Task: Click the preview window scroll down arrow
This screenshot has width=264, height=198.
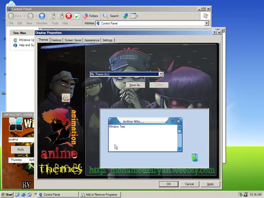Action: coord(179,149)
